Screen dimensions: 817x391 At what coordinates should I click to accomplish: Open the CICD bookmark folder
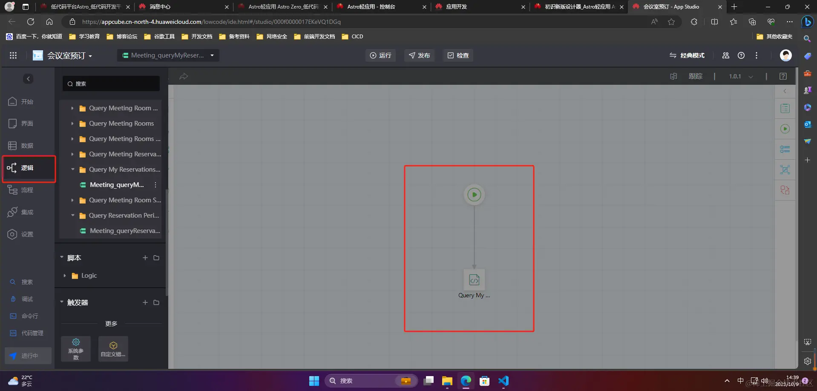[x=352, y=37]
